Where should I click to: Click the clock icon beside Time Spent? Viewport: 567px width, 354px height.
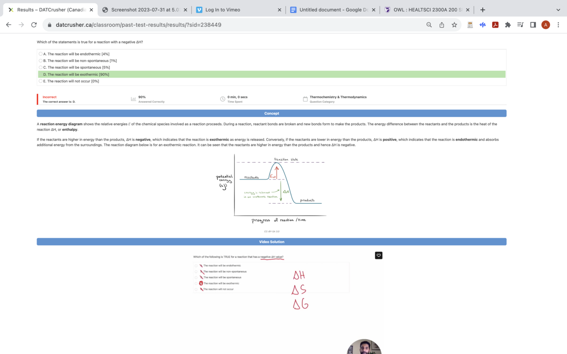(x=223, y=99)
